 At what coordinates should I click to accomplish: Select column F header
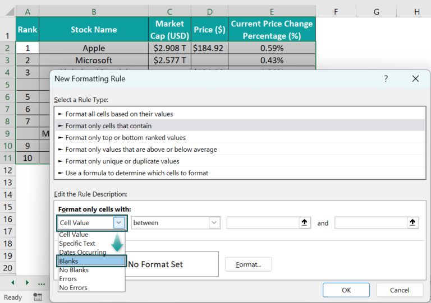336,12
